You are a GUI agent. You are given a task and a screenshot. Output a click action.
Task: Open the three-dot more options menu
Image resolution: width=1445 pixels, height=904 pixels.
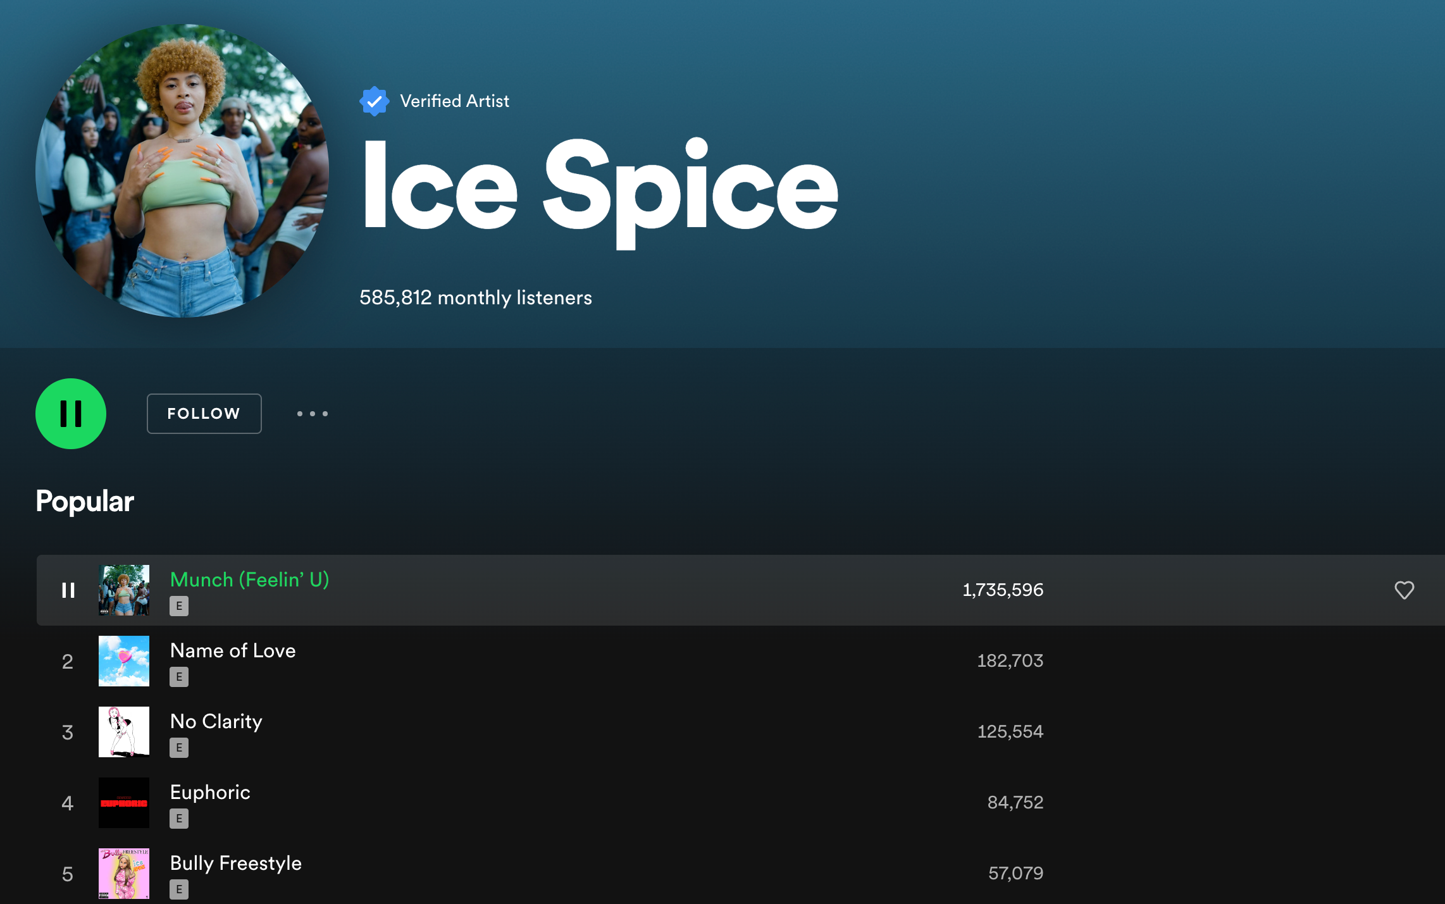[313, 414]
